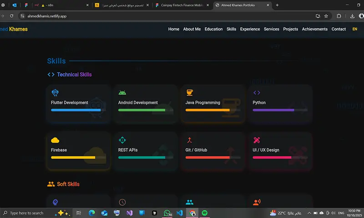The height and width of the screenshot is (218, 364).
Task: Go to Home in the navigation
Action: (x=174, y=29)
